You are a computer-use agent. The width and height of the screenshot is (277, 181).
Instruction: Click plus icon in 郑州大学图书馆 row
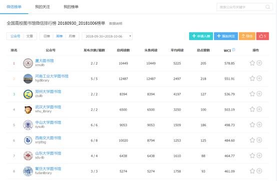pyautogui.click(x=259, y=94)
